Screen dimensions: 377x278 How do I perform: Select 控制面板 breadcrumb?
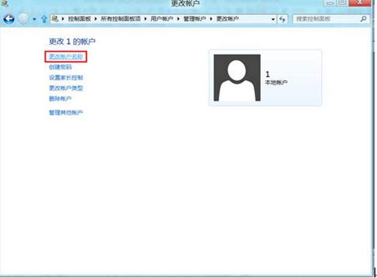point(79,19)
